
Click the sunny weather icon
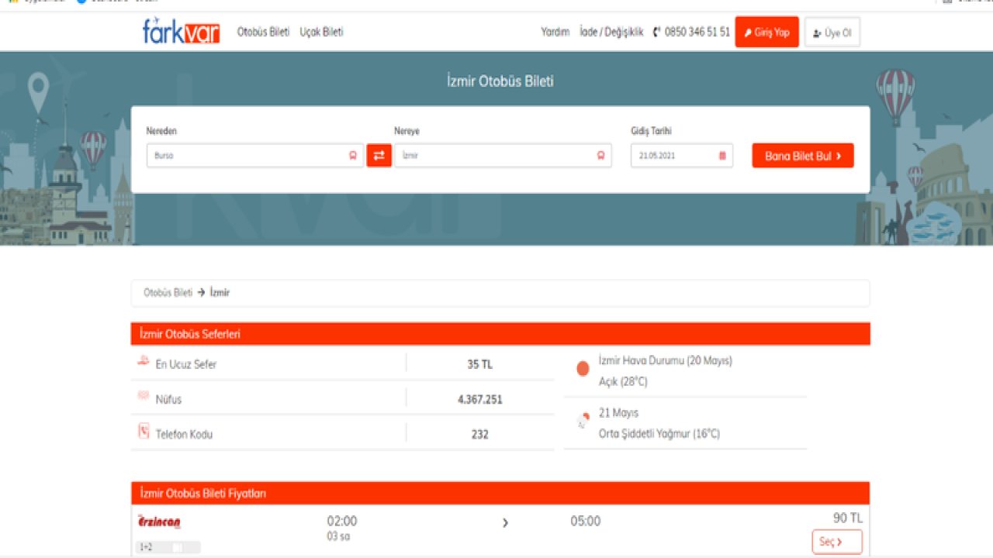(x=583, y=369)
